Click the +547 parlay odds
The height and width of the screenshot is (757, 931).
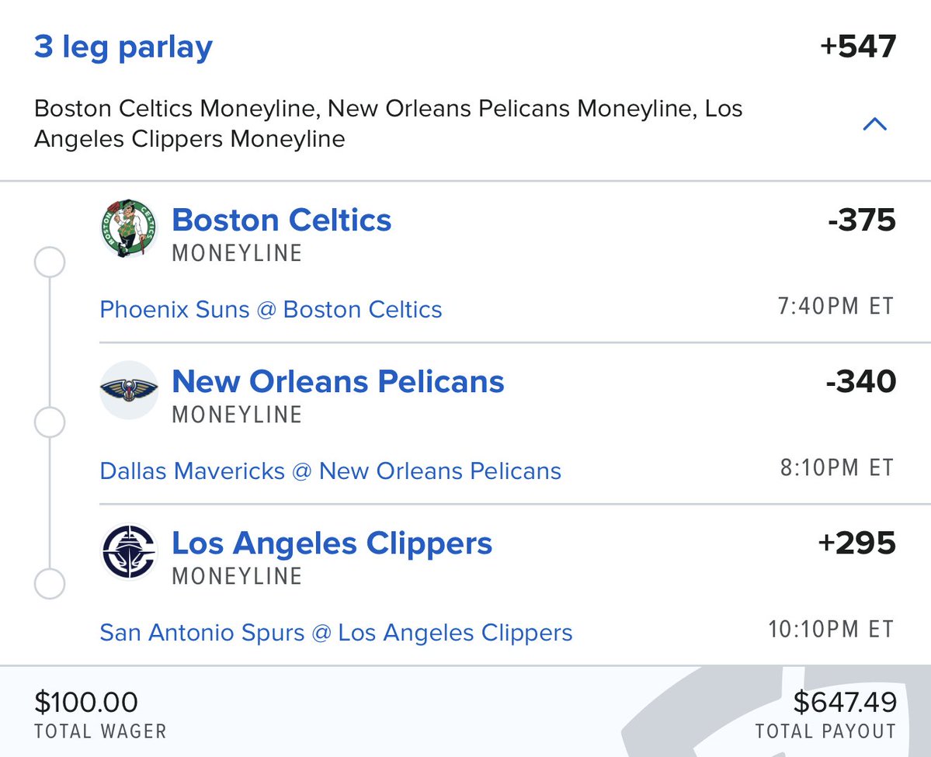pyautogui.click(x=857, y=47)
